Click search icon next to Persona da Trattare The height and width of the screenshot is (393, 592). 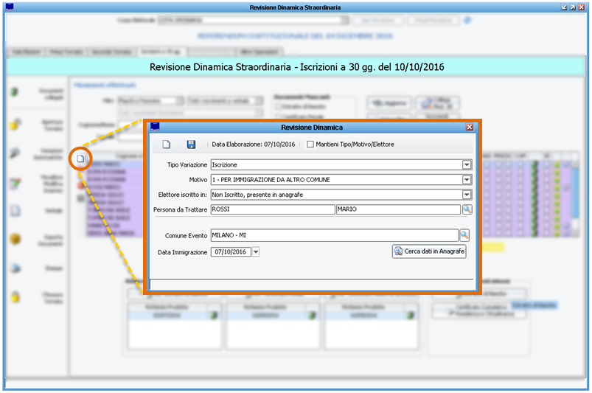tap(467, 209)
